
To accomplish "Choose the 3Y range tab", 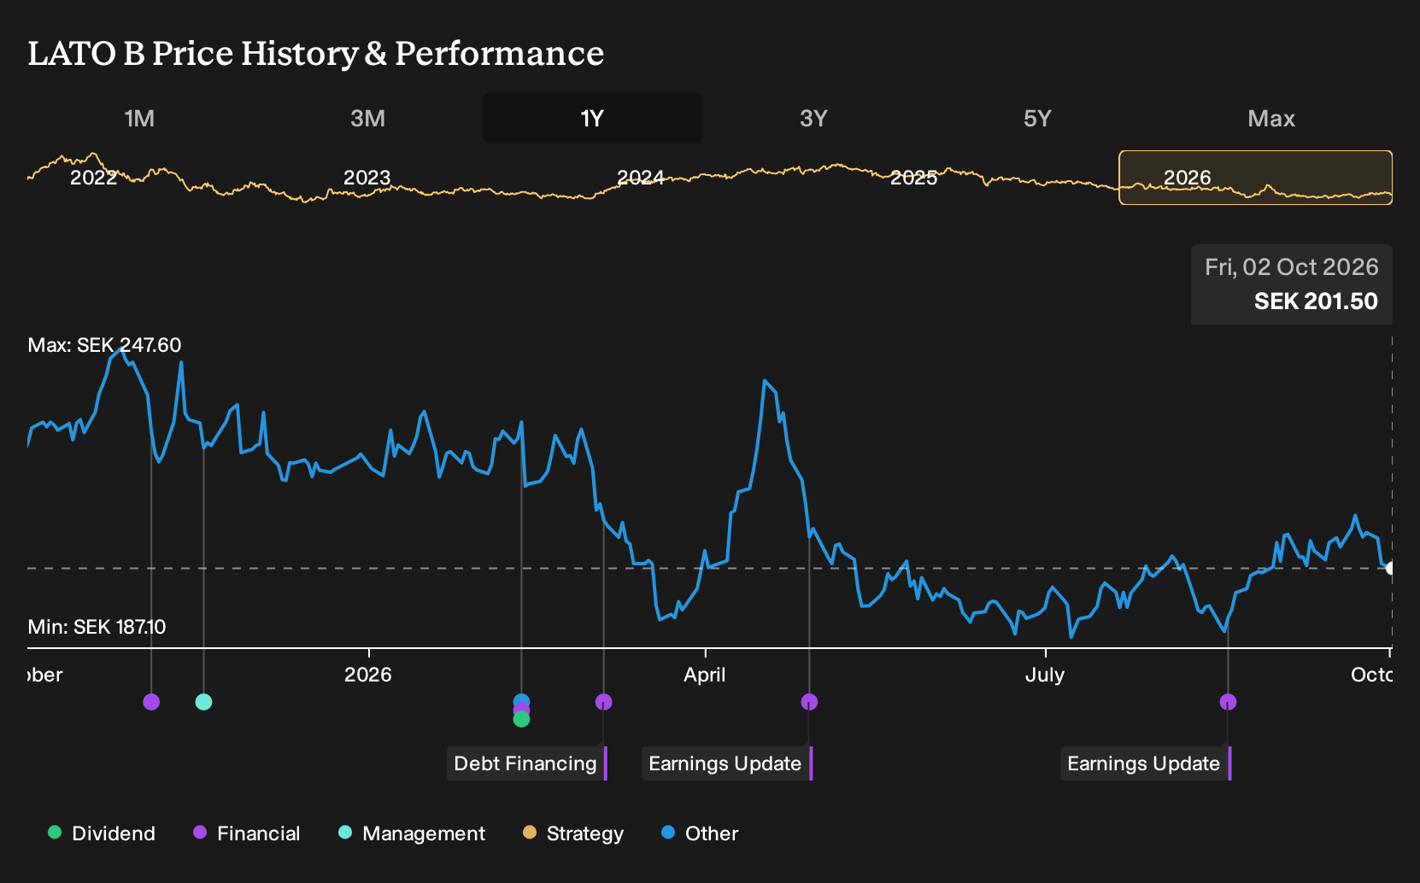I will 813,118.
